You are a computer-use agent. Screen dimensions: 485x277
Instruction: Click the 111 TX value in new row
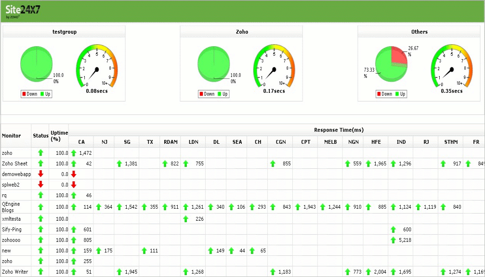point(154,251)
